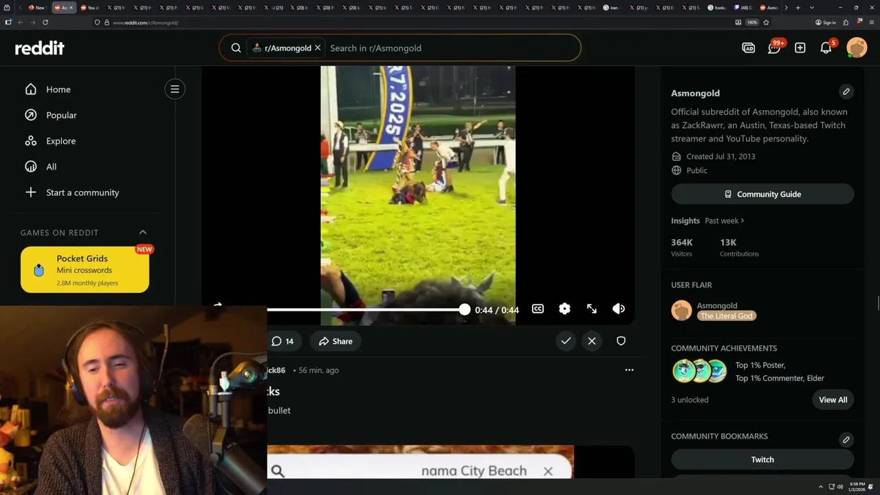Click the taskbar clock showing 6:58 PM
Image resolution: width=880 pixels, height=495 pixels.
point(857,487)
